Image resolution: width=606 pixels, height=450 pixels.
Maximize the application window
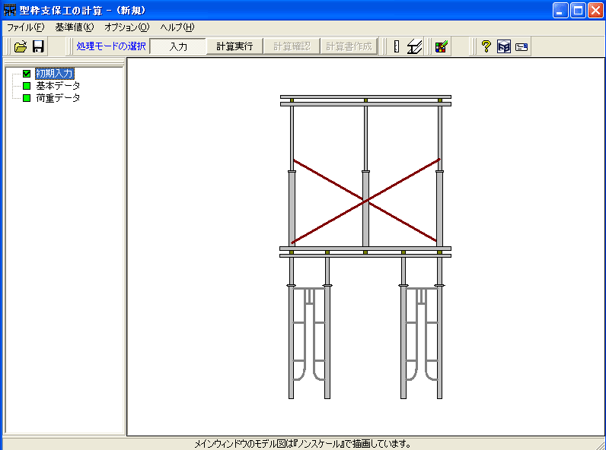[578, 11]
